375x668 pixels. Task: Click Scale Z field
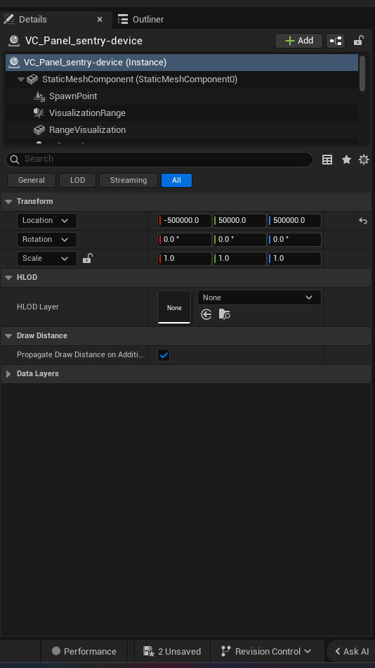(294, 259)
